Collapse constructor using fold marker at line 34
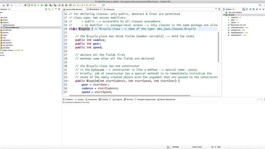The image size is (265, 149). (x=68, y=81)
